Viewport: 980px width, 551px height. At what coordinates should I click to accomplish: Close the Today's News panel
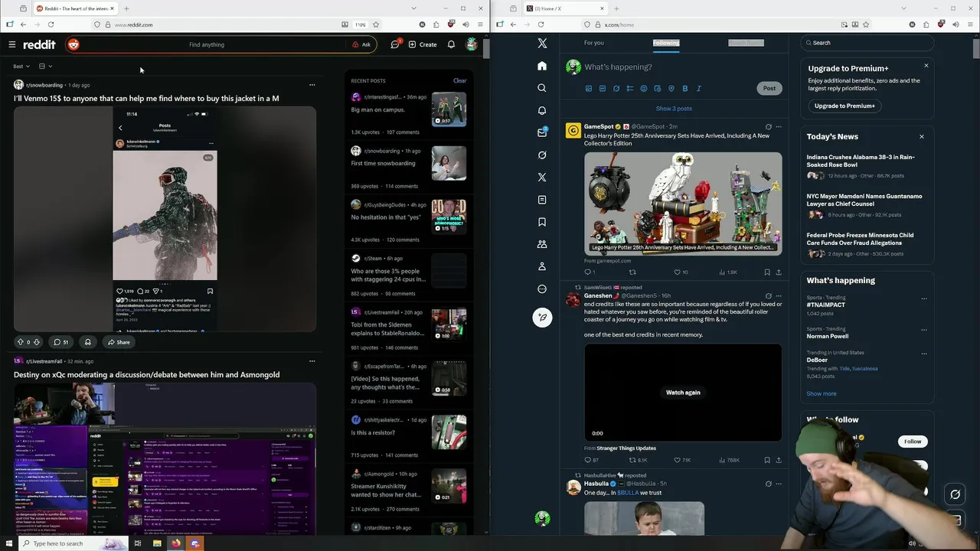click(x=921, y=137)
